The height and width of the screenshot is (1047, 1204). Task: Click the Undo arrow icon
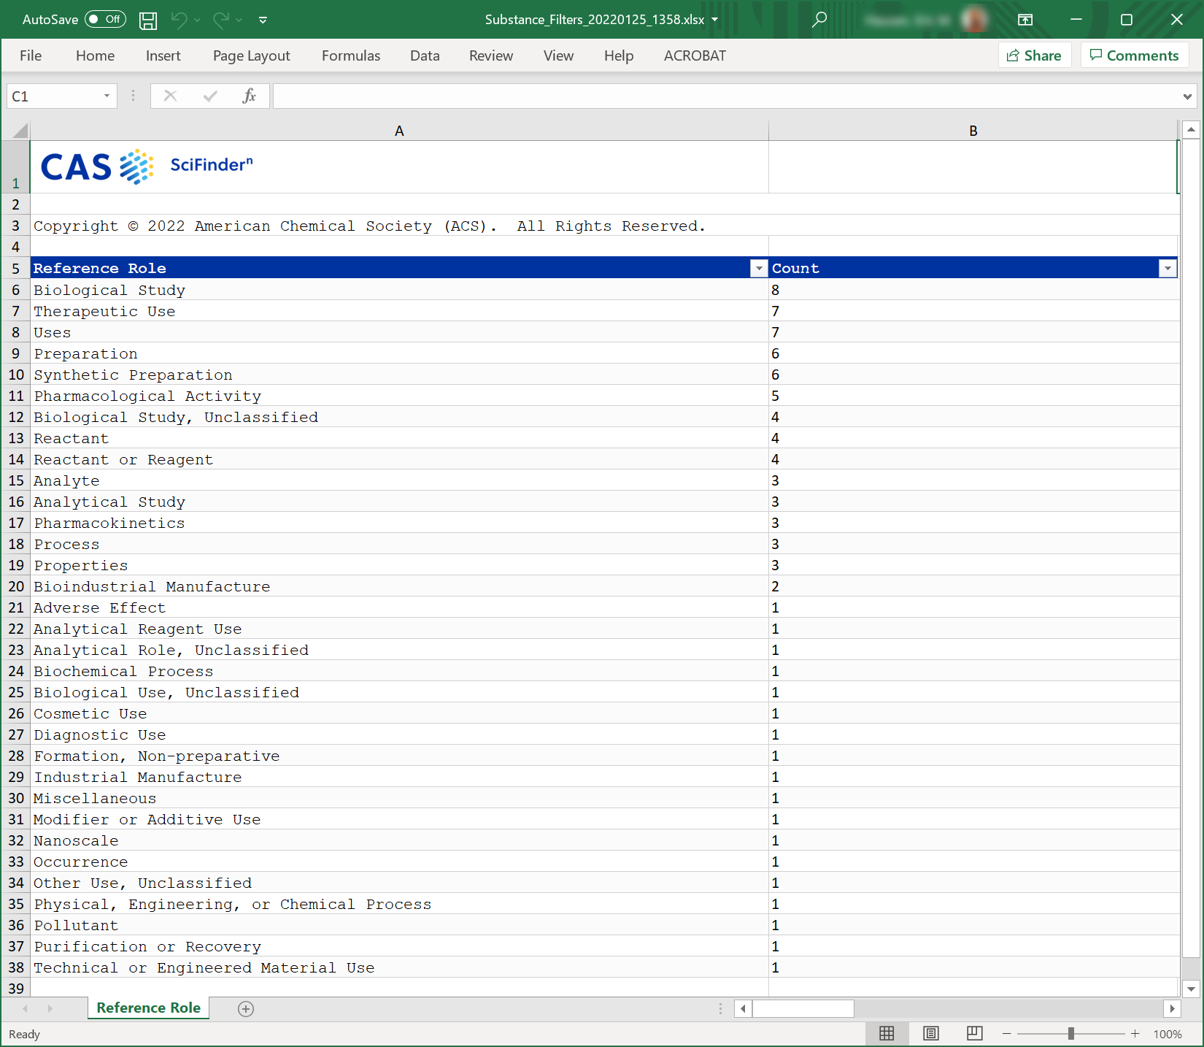[x=179, y=20]
